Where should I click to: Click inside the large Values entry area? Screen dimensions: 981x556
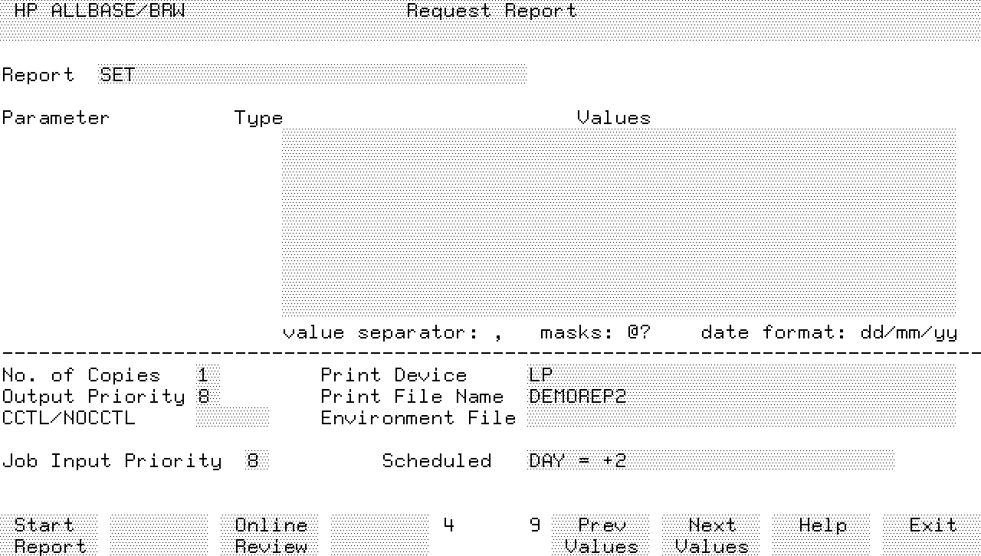618,224
